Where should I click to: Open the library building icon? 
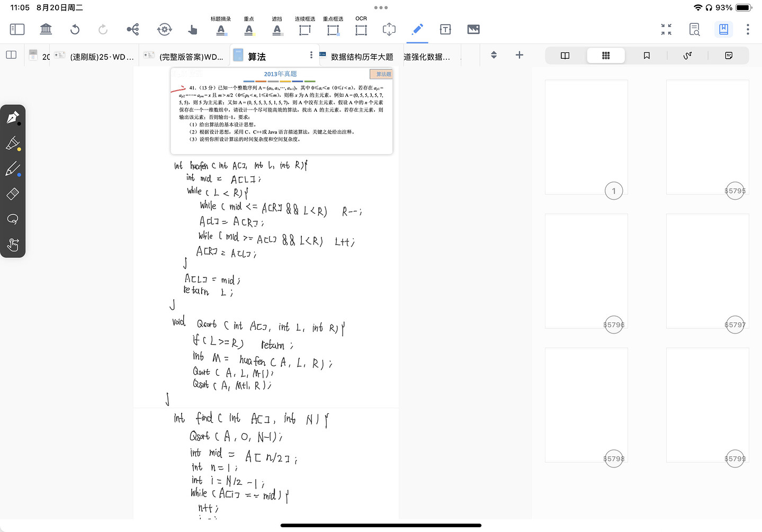pyautogui.click(x=46, y=29)
